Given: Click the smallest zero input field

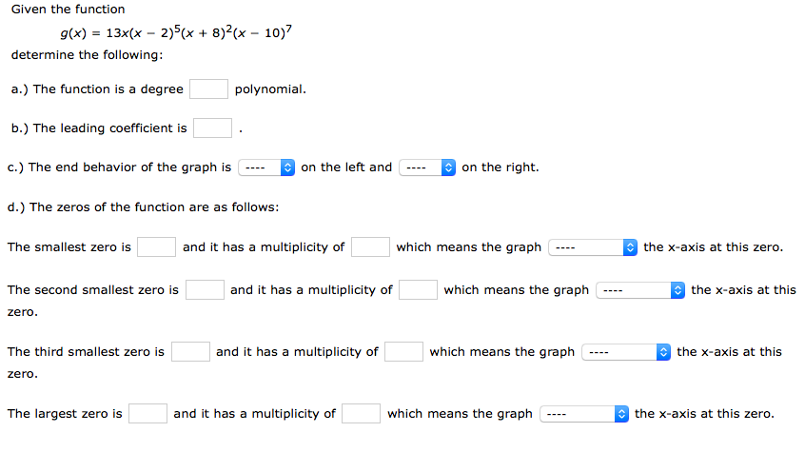Looking at the screenshot, I should click(x=156, y=247).
